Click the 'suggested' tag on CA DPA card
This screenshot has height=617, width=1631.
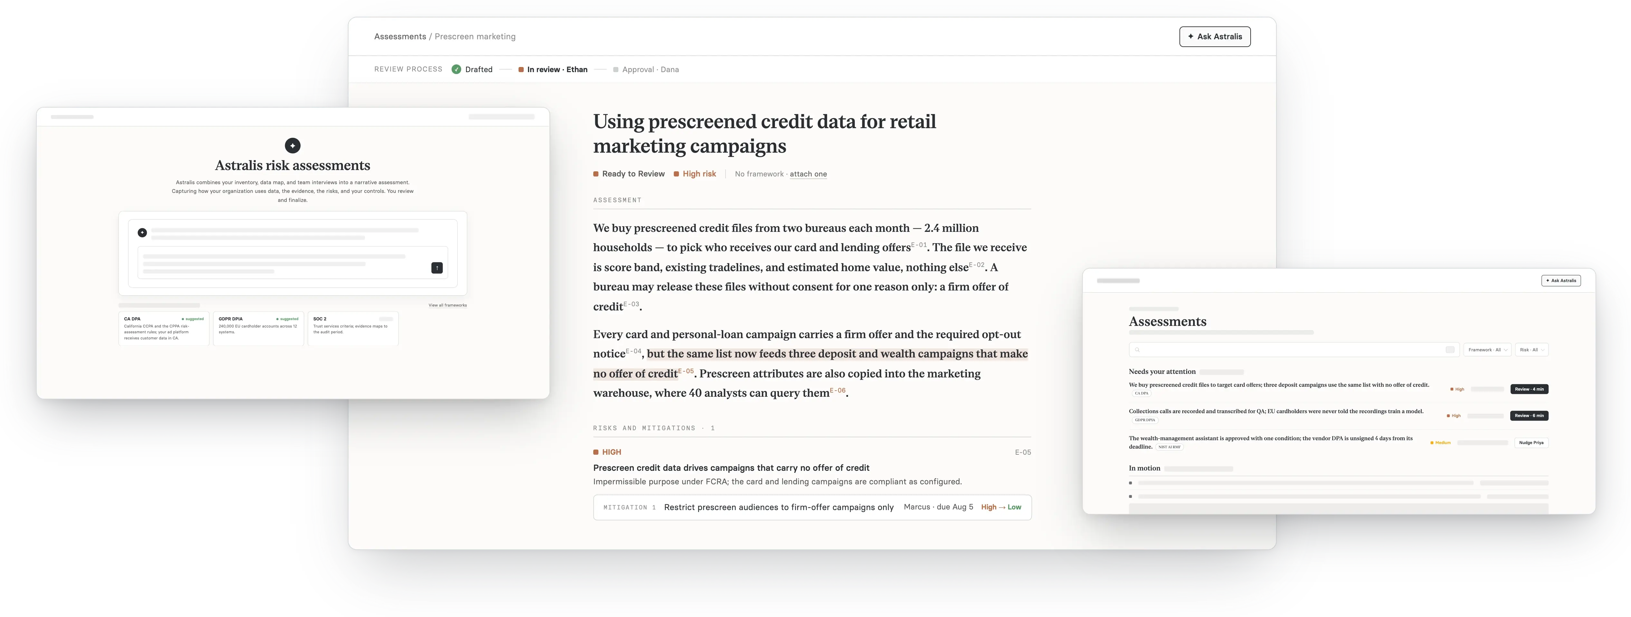pos(193,319)
